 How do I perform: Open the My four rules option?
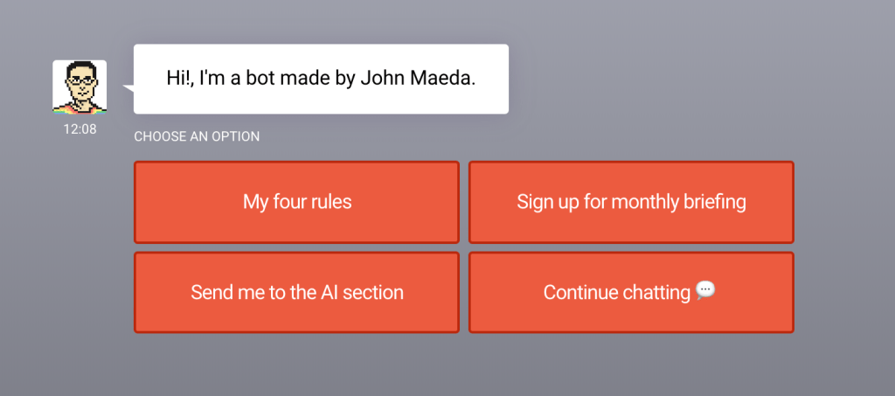point(296,202)
